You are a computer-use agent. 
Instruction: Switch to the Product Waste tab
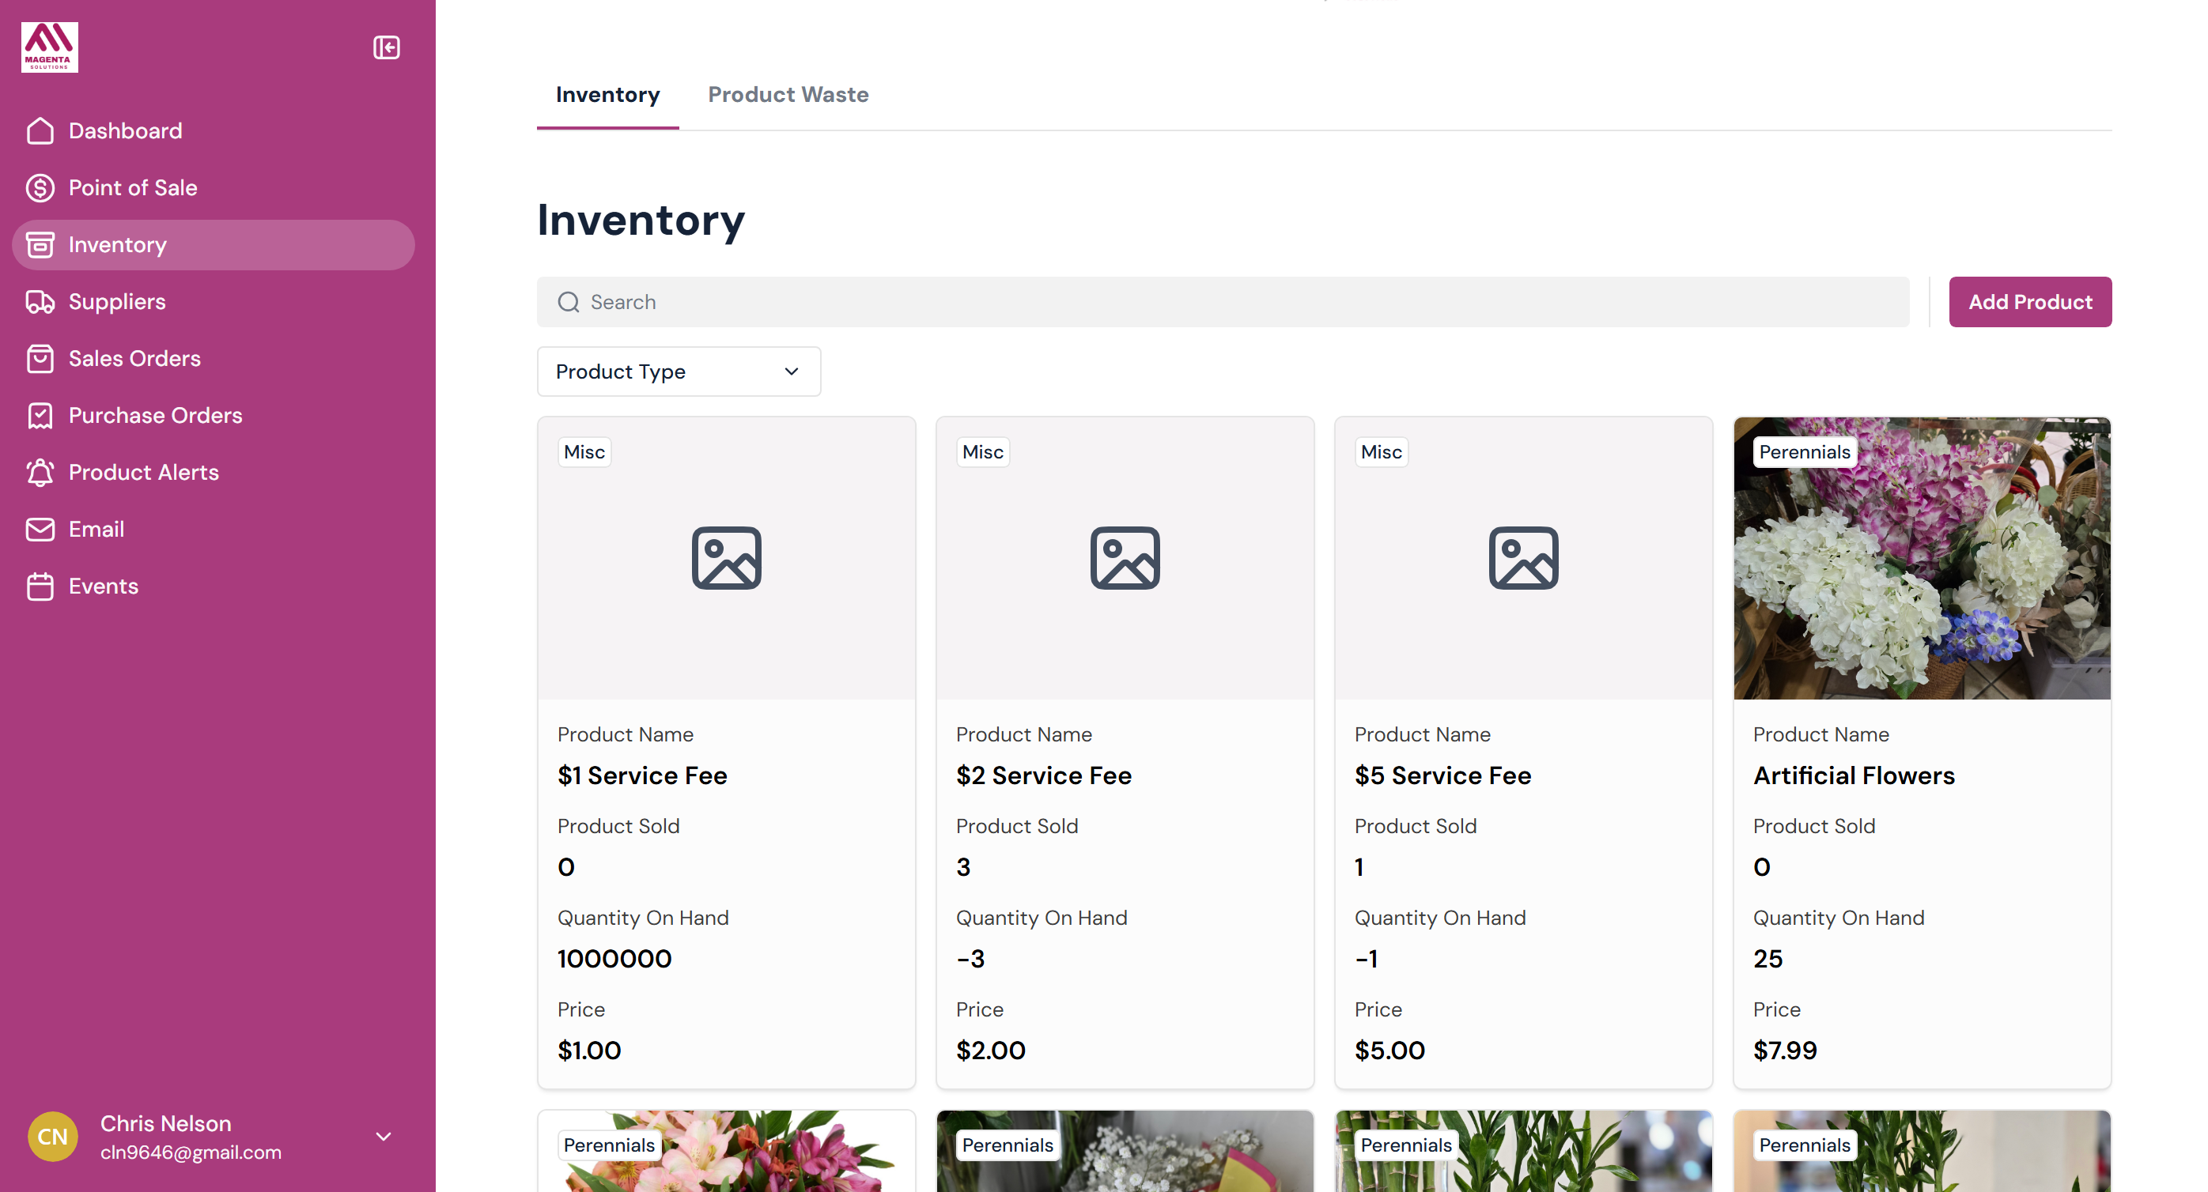click(x=788, y=94)
